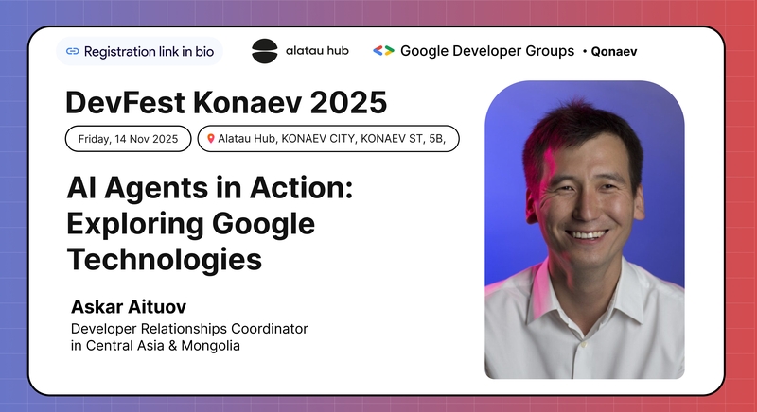The image size is (757, 412).
Task: Select the Alatau Hub, KONAEV CITY address pill
Action: tap(328, 139)
